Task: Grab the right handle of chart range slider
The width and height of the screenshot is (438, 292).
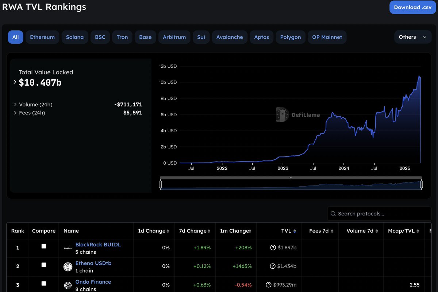Action: click(421, 184)
